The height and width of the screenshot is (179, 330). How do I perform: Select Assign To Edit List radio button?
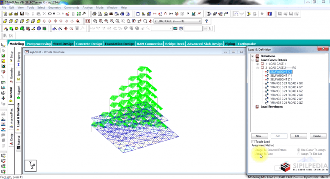pyautogui.click(x=299, y=154)
